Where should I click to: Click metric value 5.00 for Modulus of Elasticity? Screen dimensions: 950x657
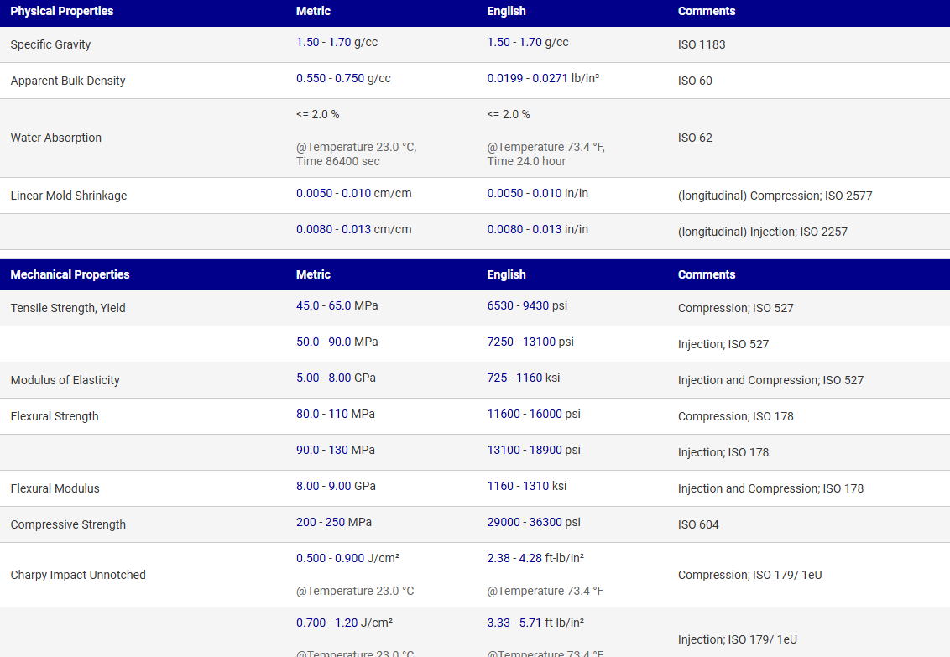click(x=308, y=378)
